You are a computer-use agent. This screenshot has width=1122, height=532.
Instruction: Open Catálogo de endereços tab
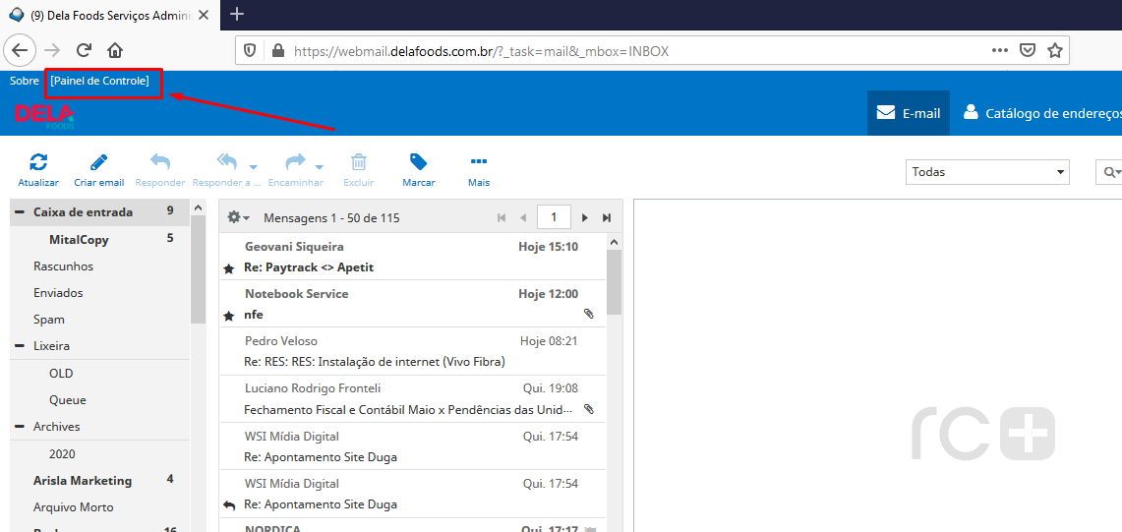[x=1041, y=113]
